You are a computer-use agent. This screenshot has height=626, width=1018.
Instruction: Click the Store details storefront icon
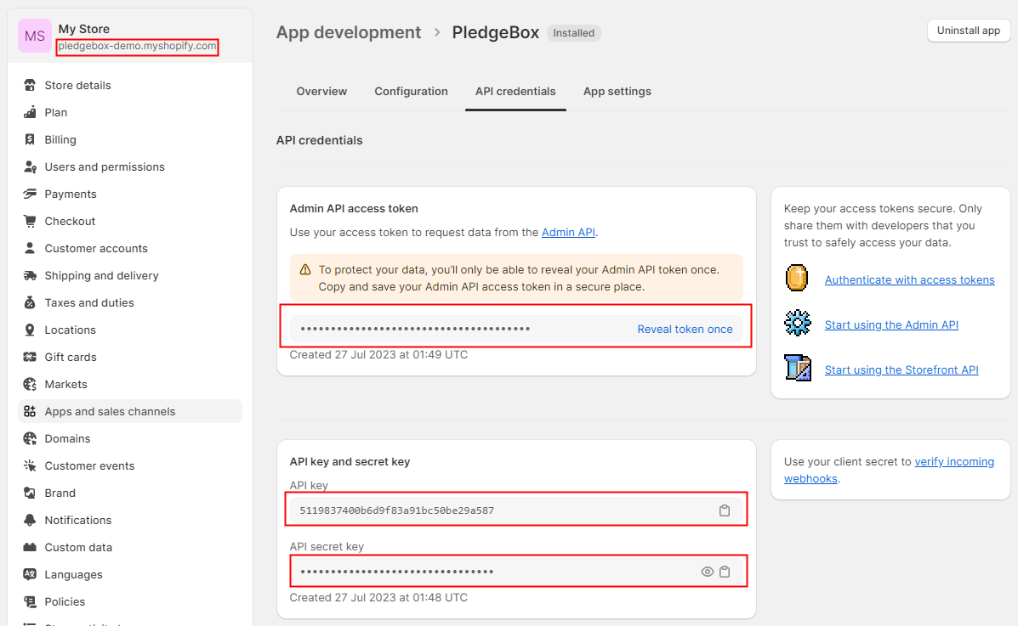(x=30, y=85)
